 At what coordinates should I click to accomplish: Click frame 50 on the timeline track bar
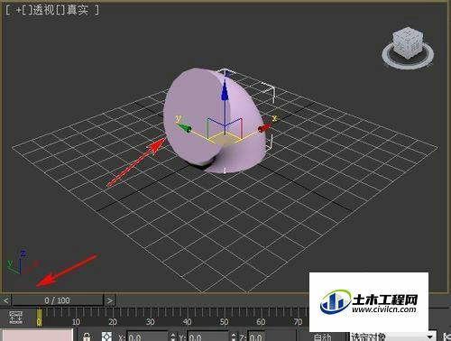[x=225, y=321]
